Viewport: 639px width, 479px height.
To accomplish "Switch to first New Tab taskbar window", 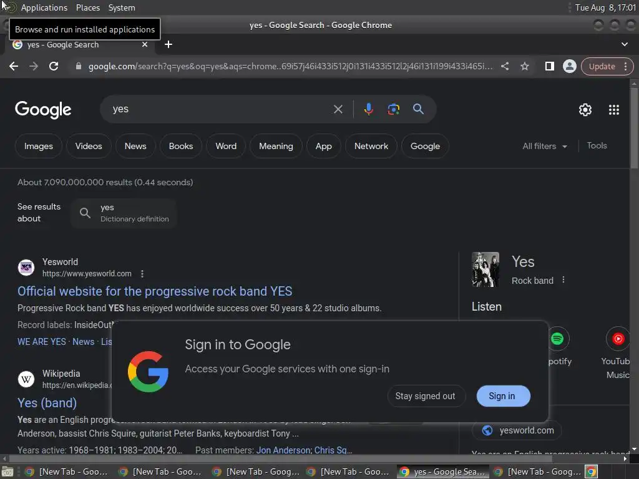I will (x=66, y=472).
